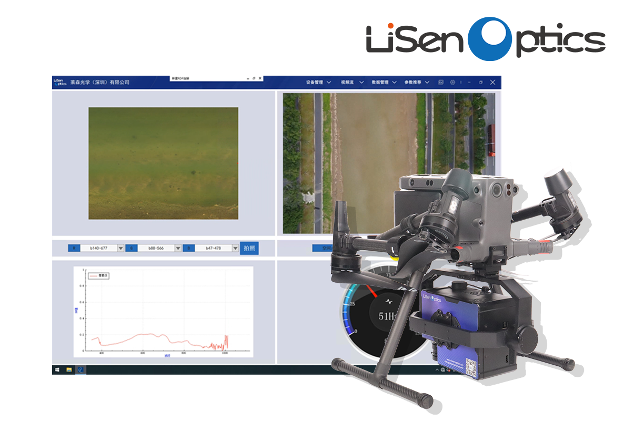Open the Windows Start menu

(56, 370)
